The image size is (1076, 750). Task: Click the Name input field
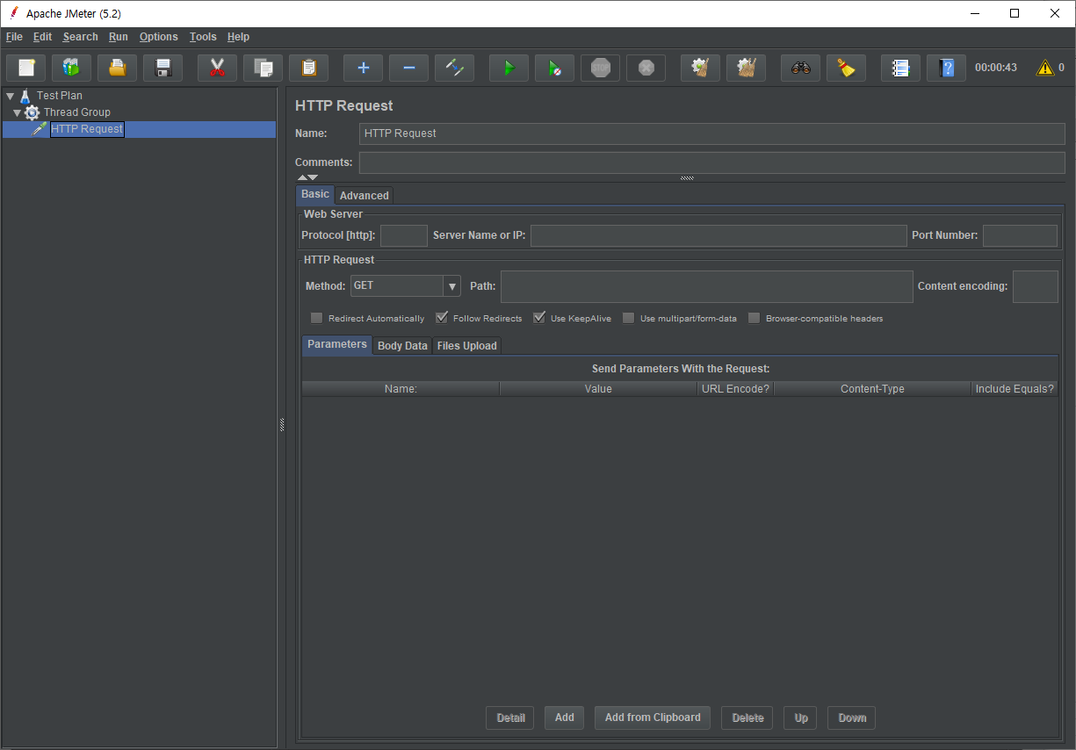(712, 133)
